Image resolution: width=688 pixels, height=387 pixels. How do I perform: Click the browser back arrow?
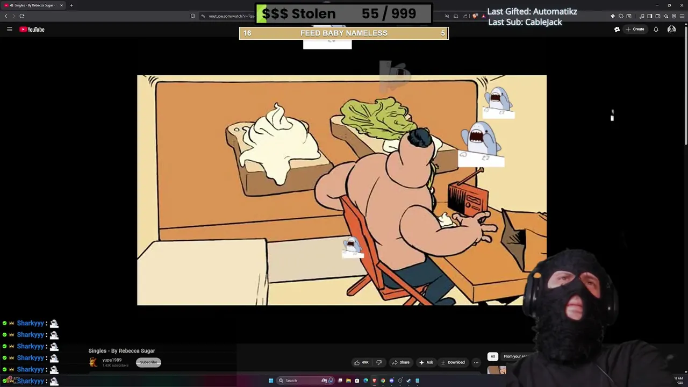pyautogui.click(x=6, y=16)
